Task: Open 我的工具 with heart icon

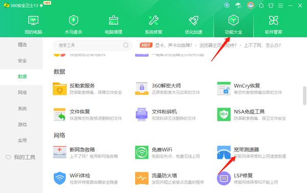Action: [20, 157]
